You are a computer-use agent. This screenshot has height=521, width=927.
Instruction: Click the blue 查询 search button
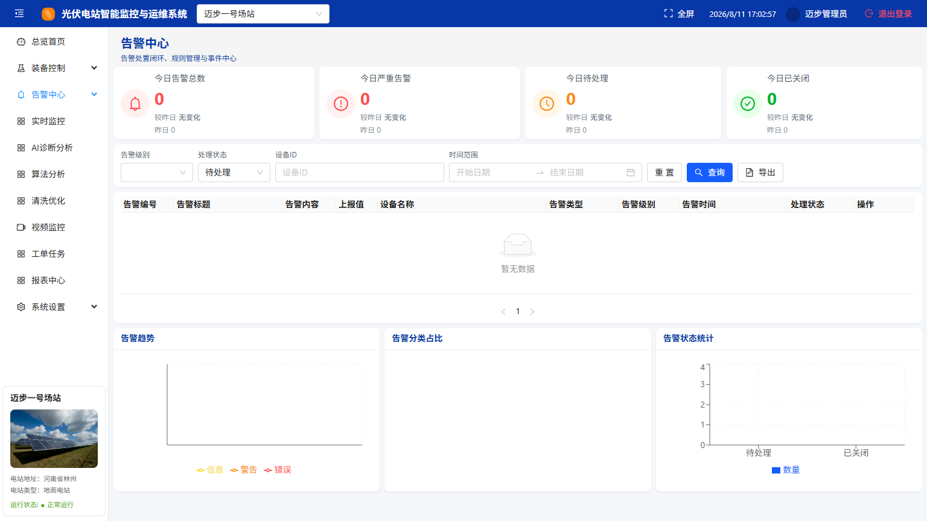(x=710, y=172)
